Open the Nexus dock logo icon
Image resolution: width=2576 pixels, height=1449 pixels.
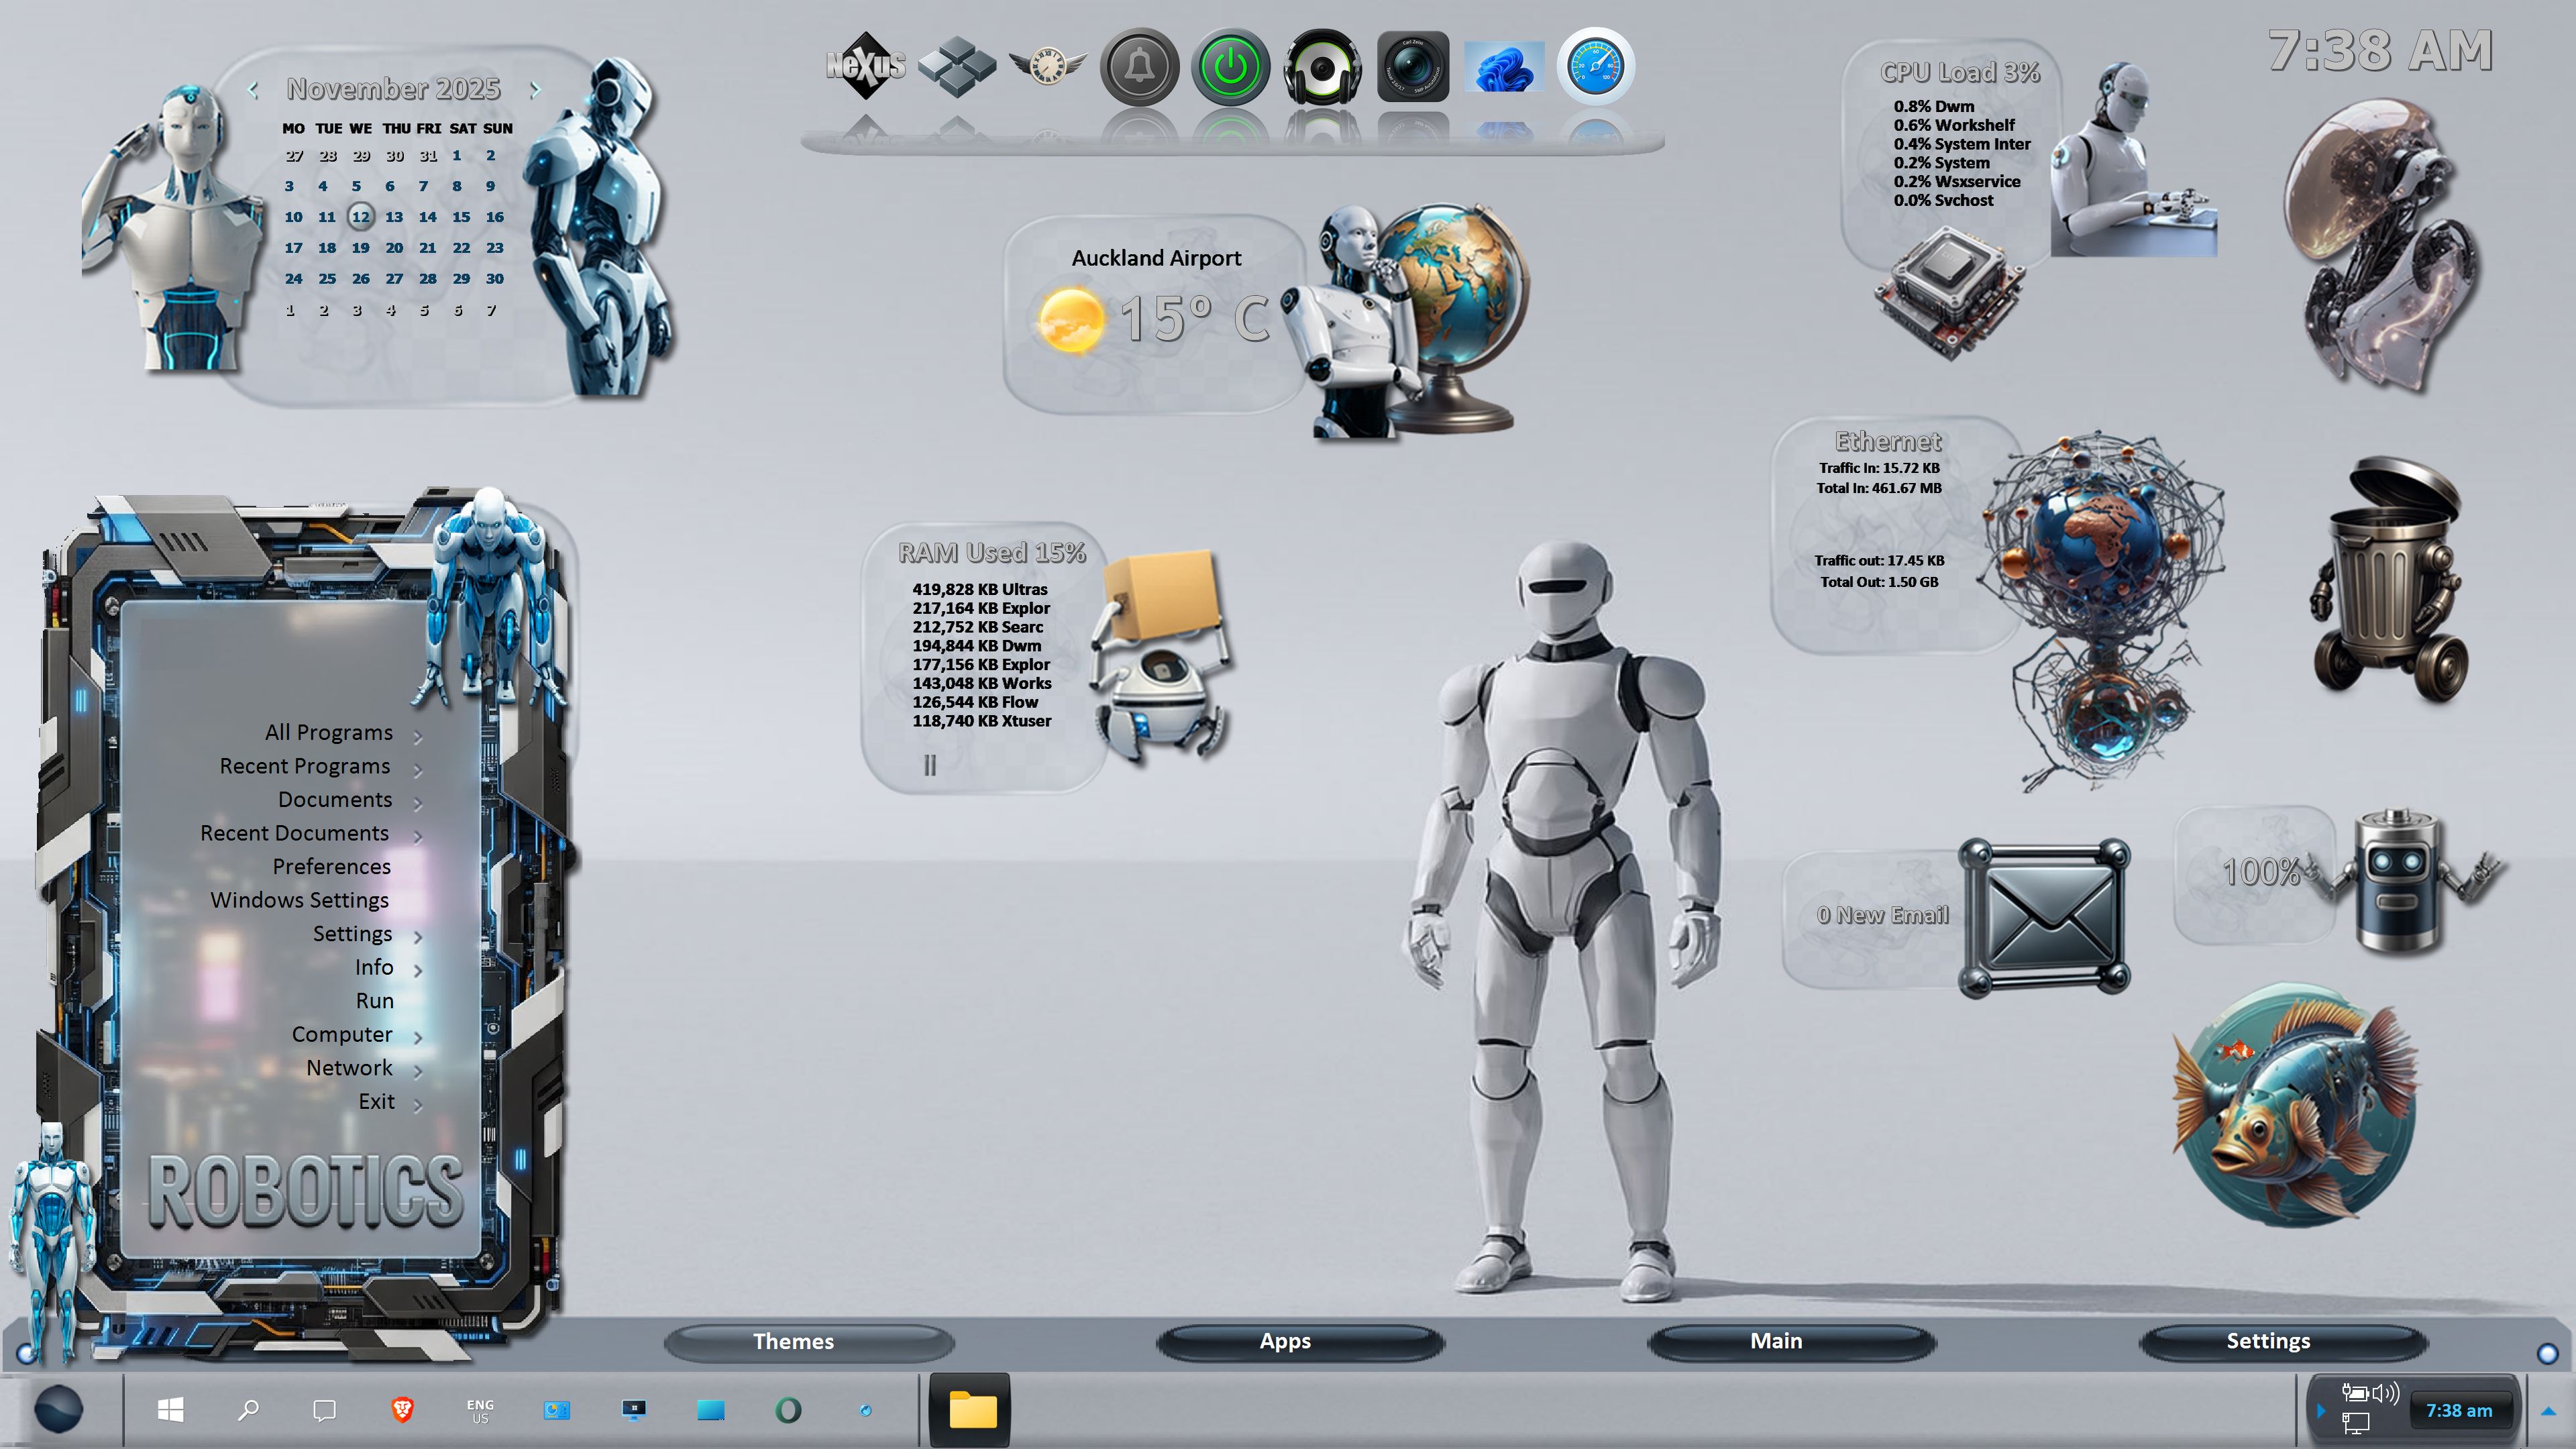tap(865, 66)
